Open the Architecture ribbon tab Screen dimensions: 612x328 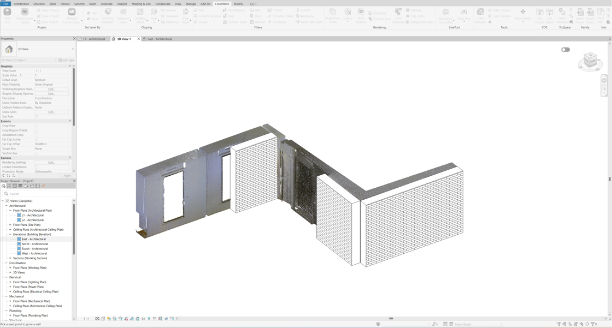coord(21,4)
